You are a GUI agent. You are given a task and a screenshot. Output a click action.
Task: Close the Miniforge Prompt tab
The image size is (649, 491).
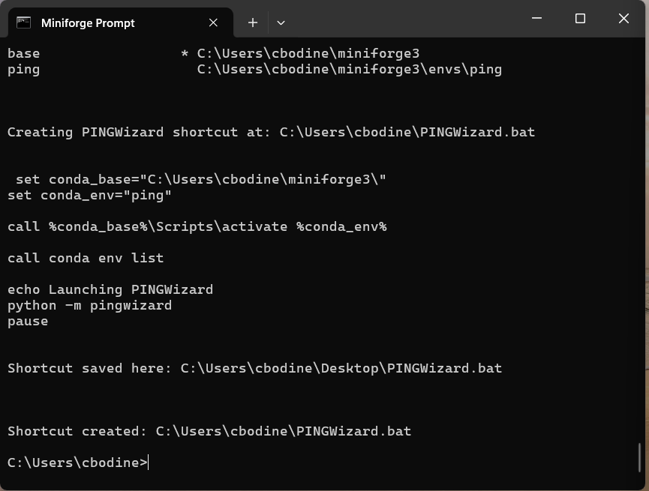[x=213, y=22]
